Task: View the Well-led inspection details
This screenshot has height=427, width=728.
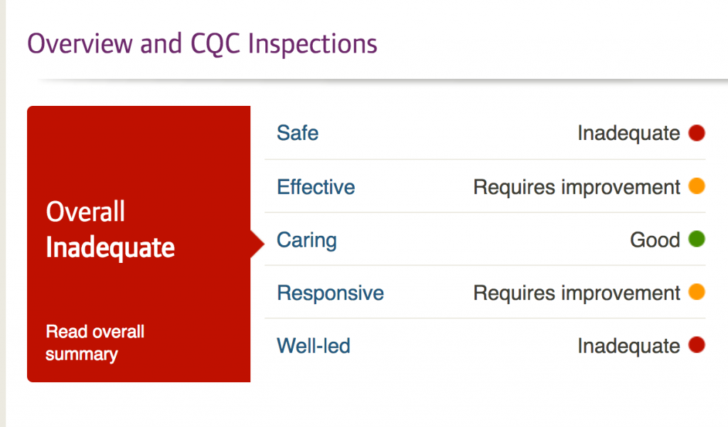Action: point(313,346)
